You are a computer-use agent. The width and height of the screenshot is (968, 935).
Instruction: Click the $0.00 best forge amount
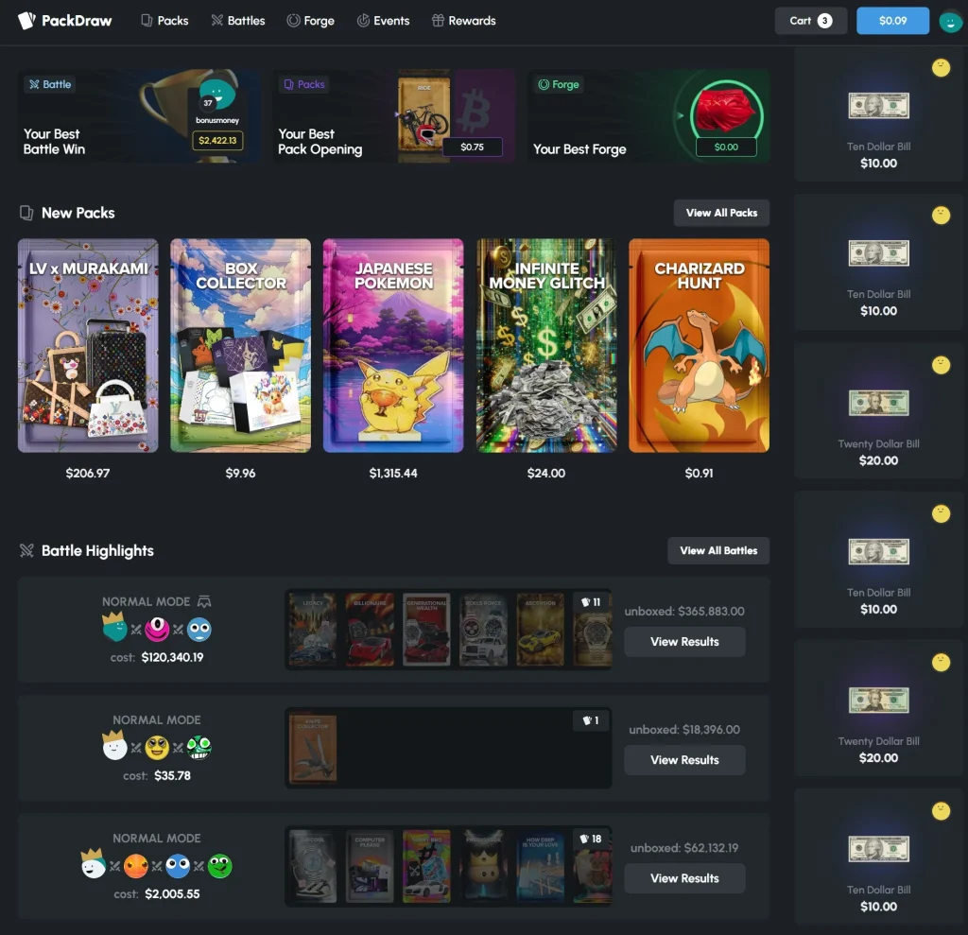(726, 147)
